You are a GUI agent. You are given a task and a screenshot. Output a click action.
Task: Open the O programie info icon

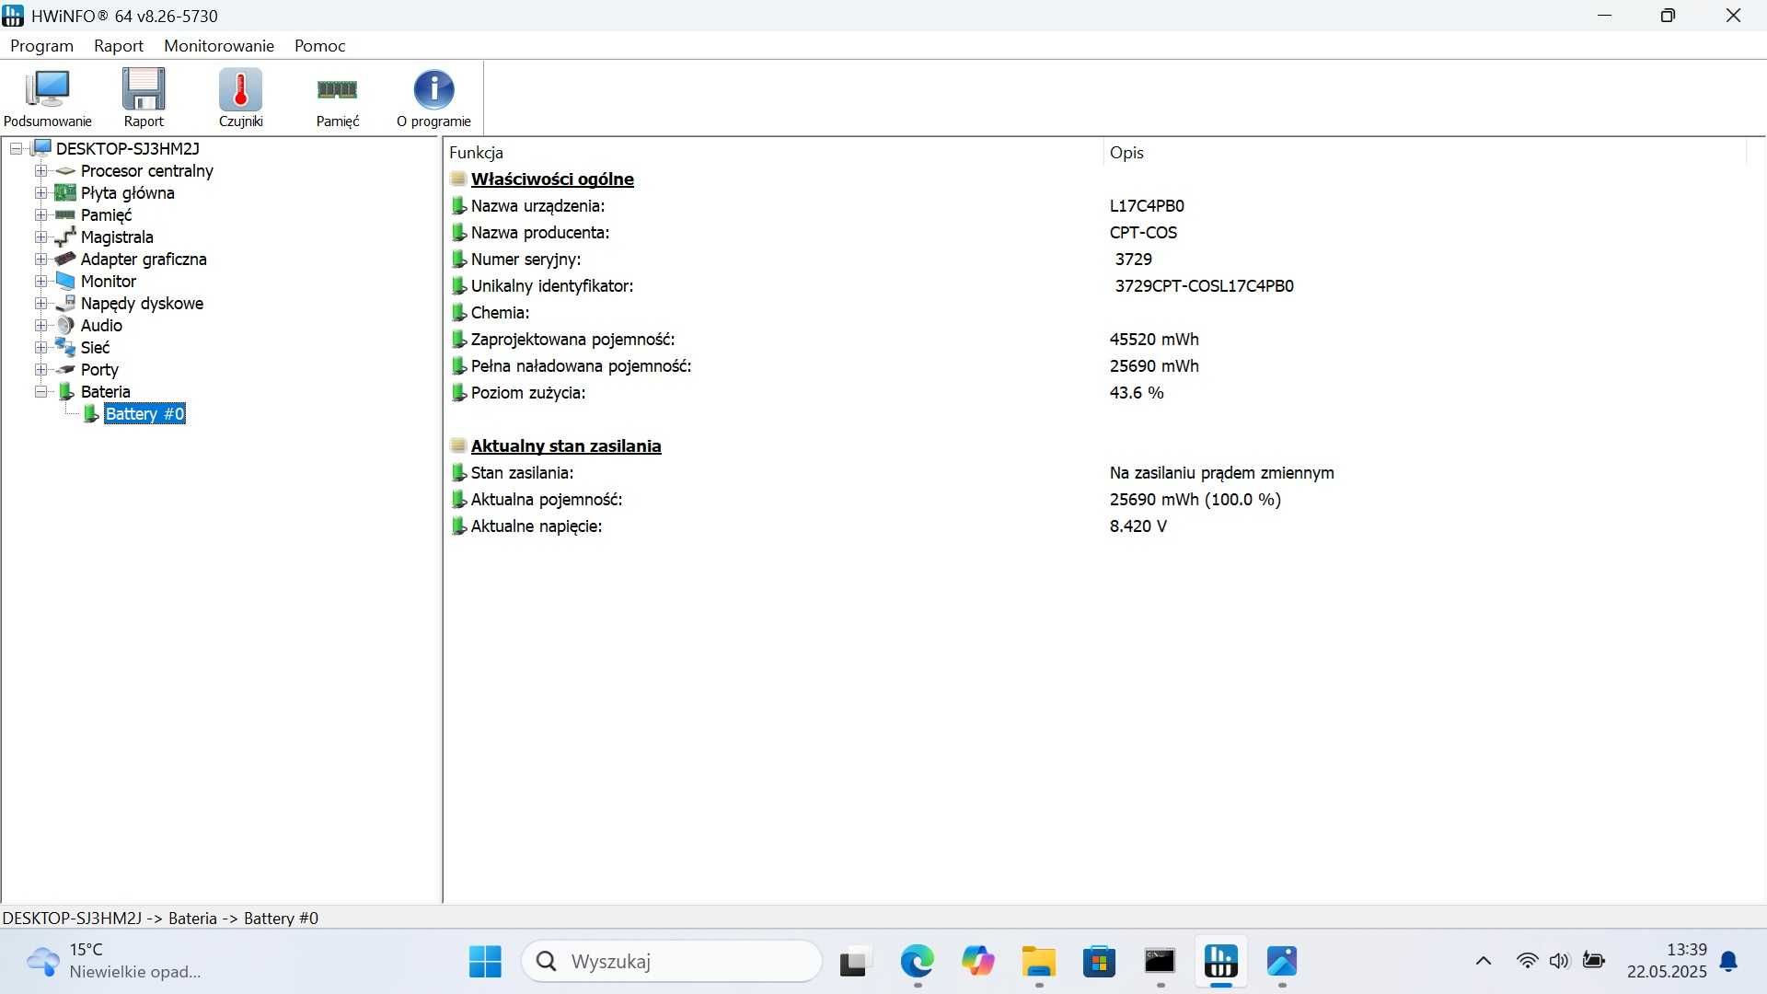click(x=433, y=98)
